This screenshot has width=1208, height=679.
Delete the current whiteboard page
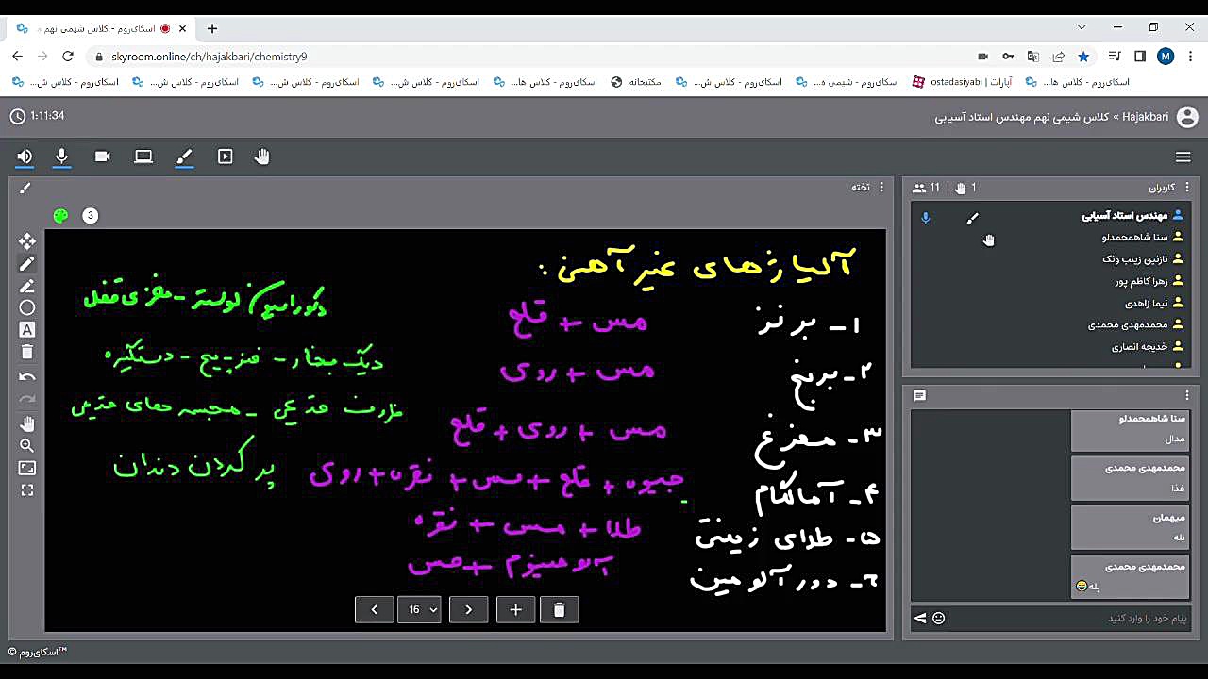point(559,609)
